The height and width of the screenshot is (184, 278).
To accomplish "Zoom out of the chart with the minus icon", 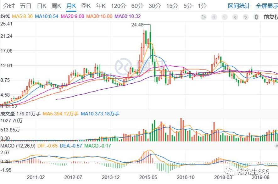I will (225, 17).
